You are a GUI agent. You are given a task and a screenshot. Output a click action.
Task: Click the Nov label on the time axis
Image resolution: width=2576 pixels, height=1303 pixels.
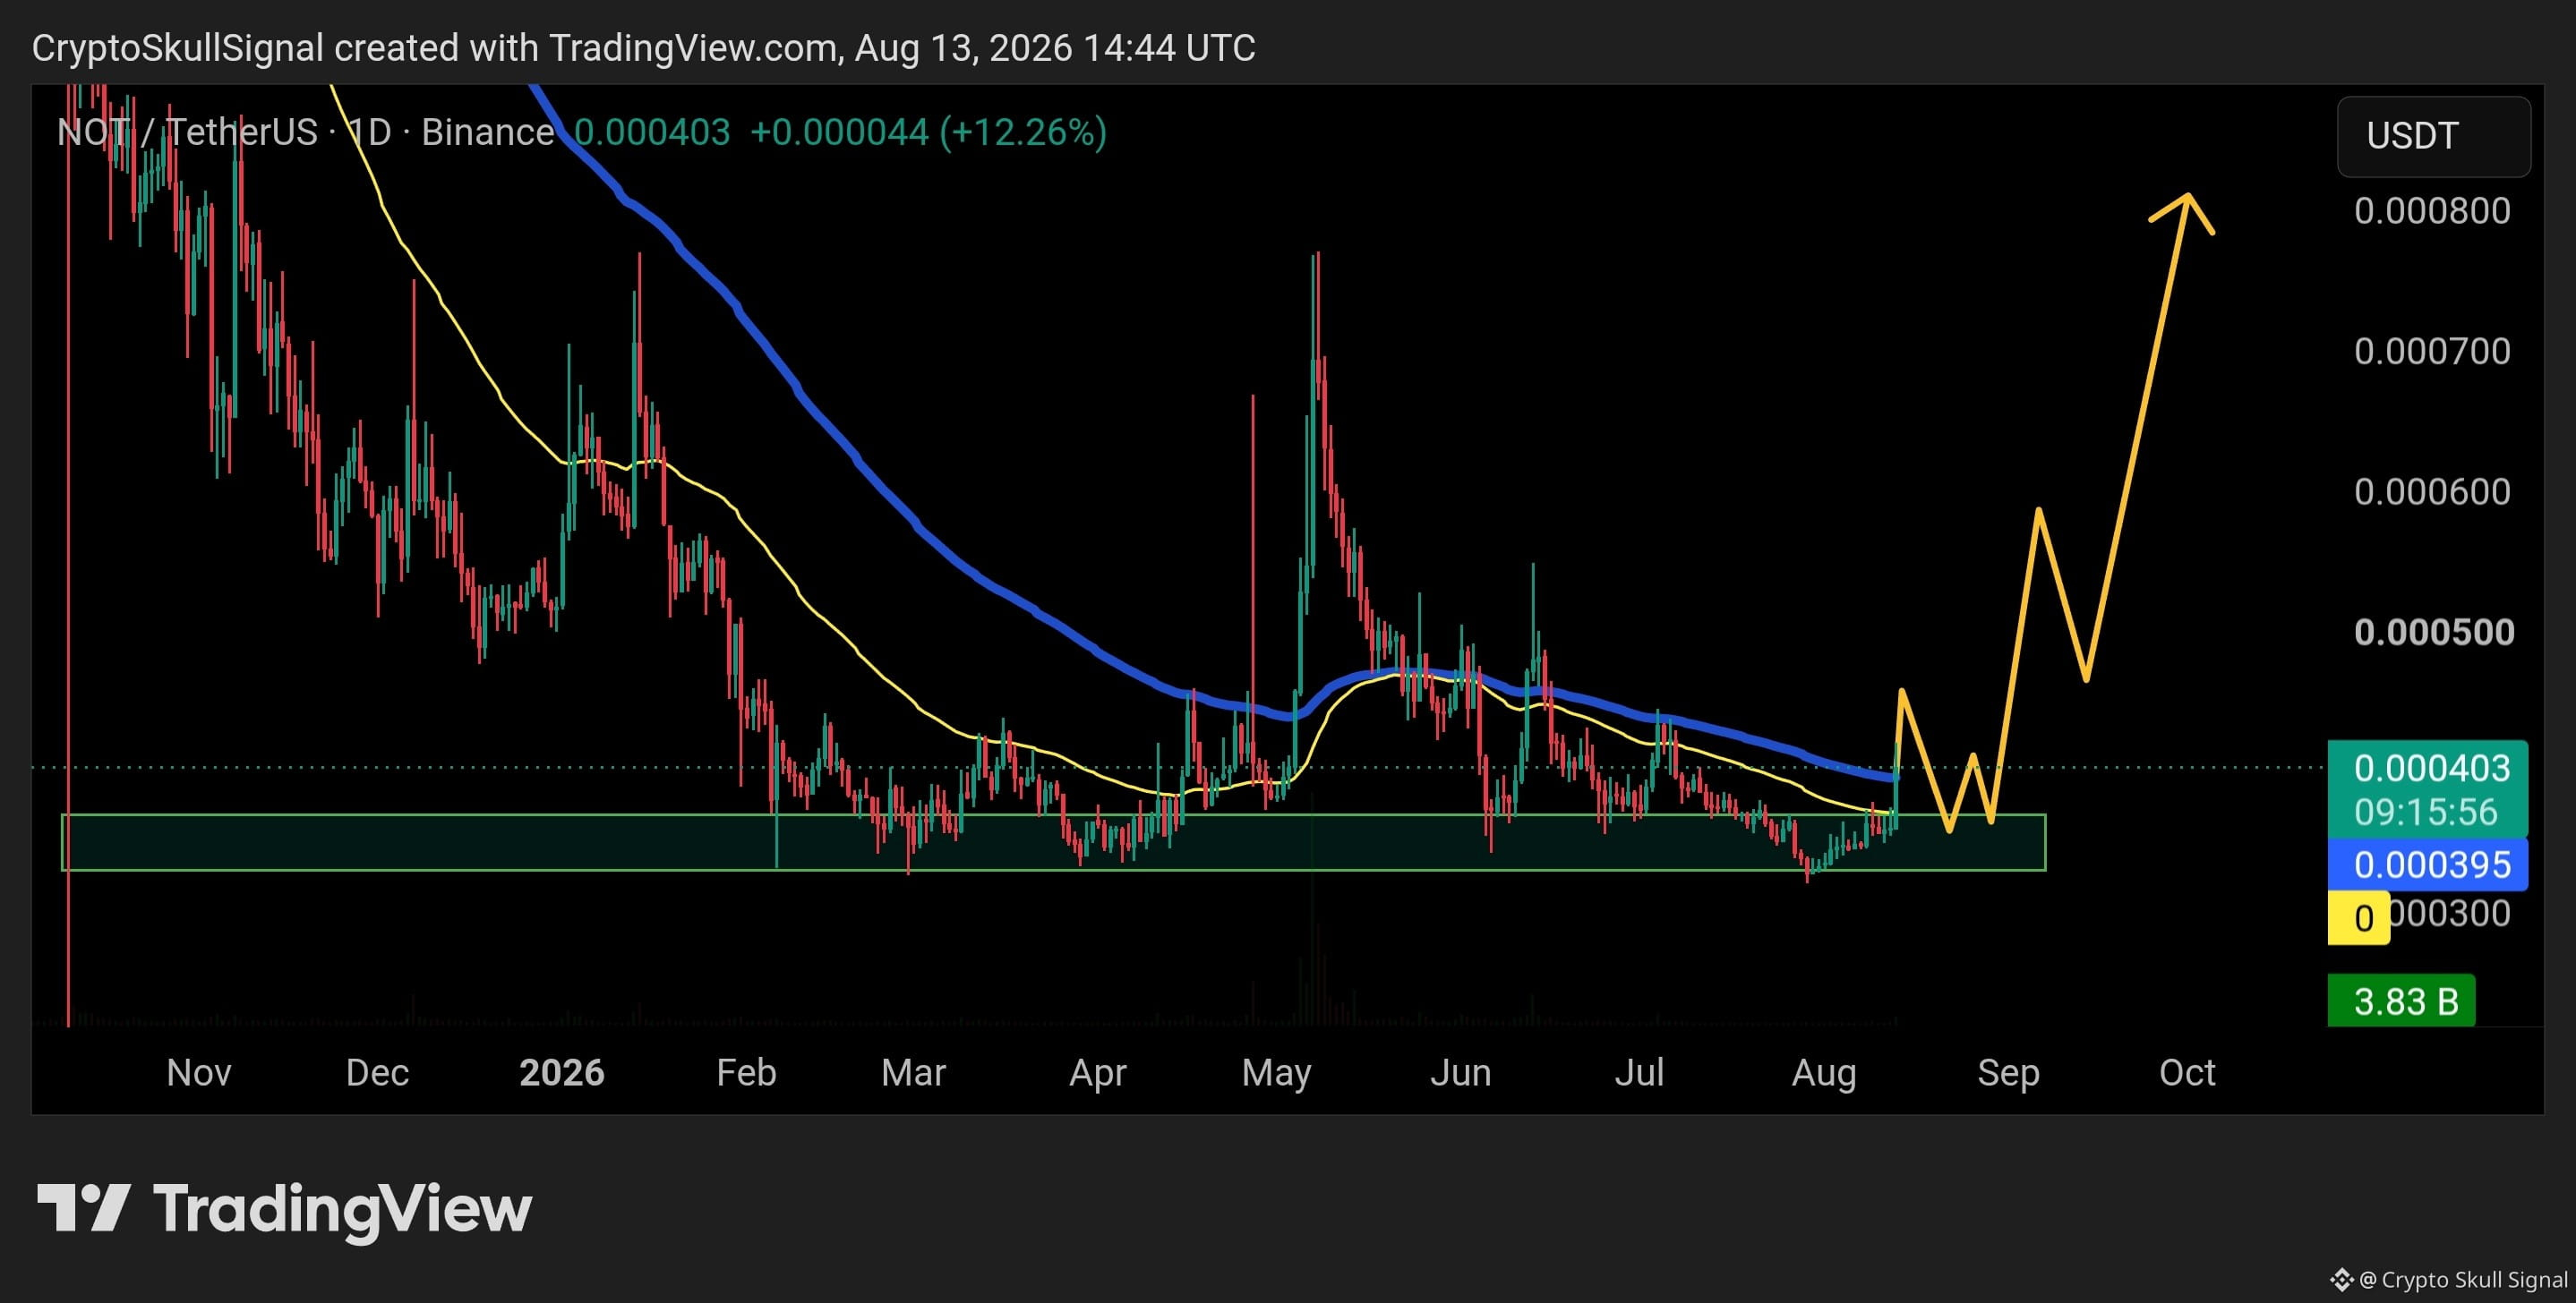coord(199,1072)
